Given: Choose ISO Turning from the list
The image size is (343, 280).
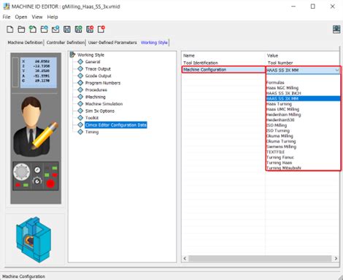Looking at the screenshot, I should [303, 130].
